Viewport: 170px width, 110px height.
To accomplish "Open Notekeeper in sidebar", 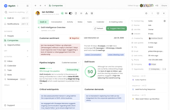I will coord(17,79).
